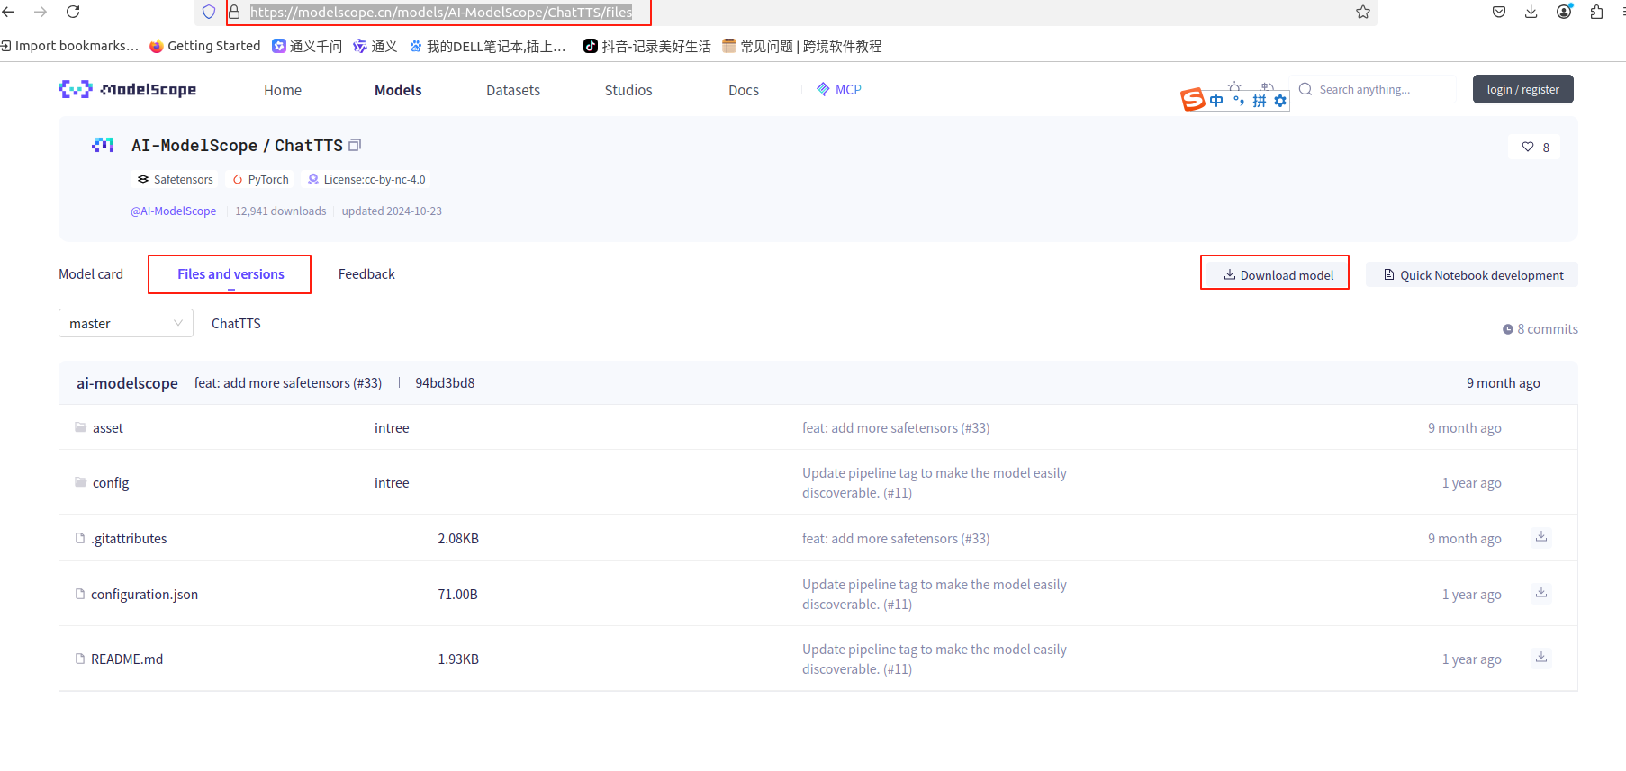The image size is (1626, 771).
Task: Click the Safetensors tag
Action: (x=176, y=179)
